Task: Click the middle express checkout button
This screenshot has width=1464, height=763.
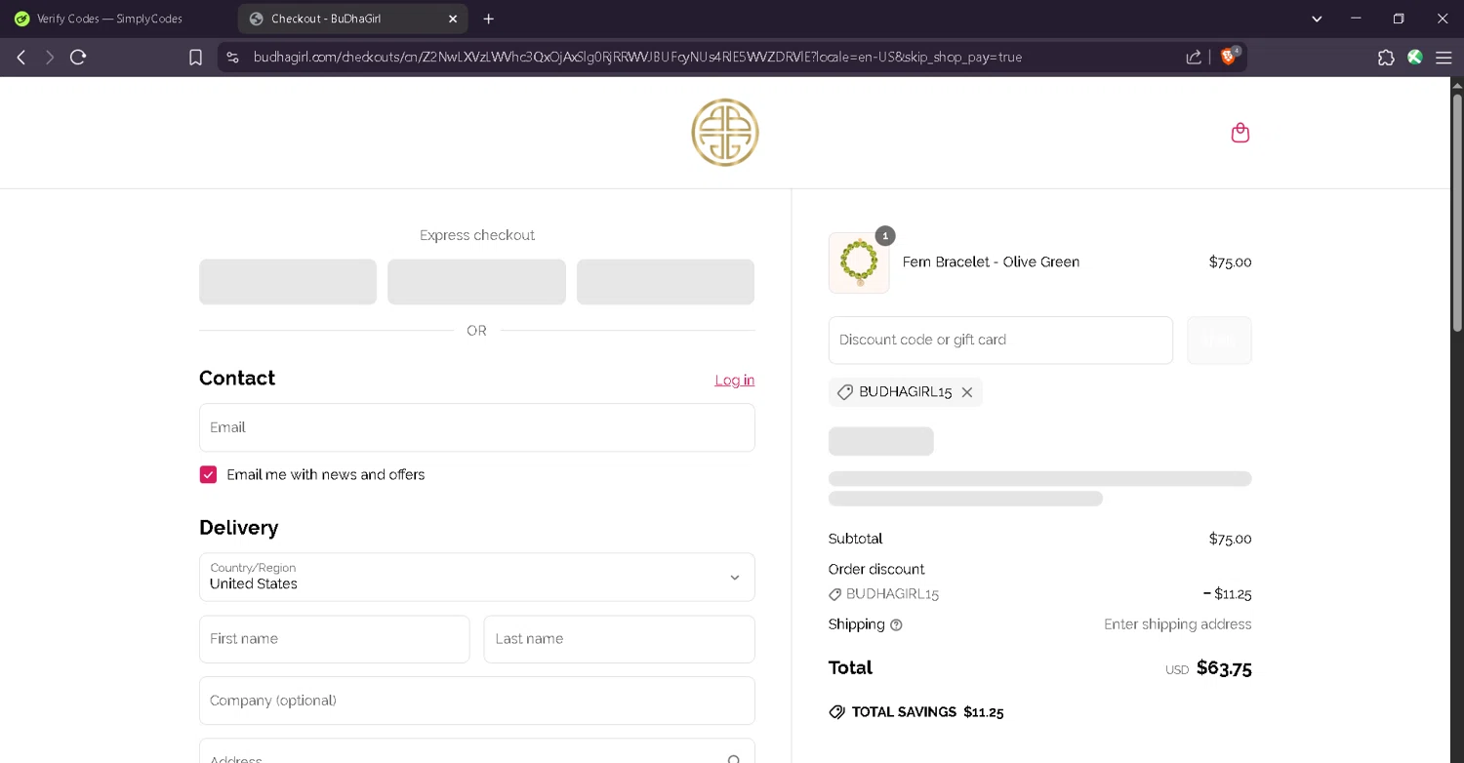Action: pyautogui.click(x=476, y=282)
